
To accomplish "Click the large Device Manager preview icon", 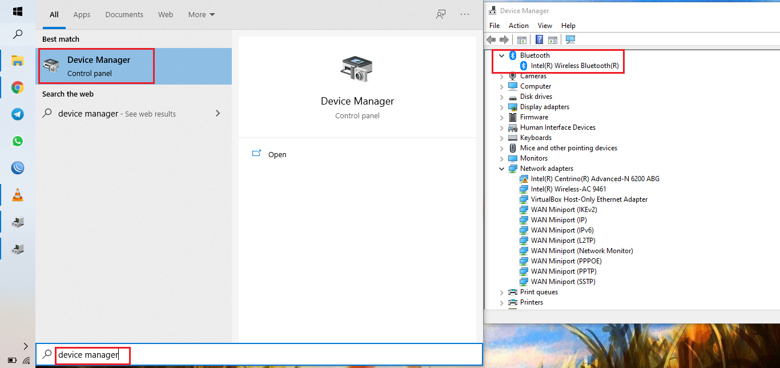I will (357, 69).
